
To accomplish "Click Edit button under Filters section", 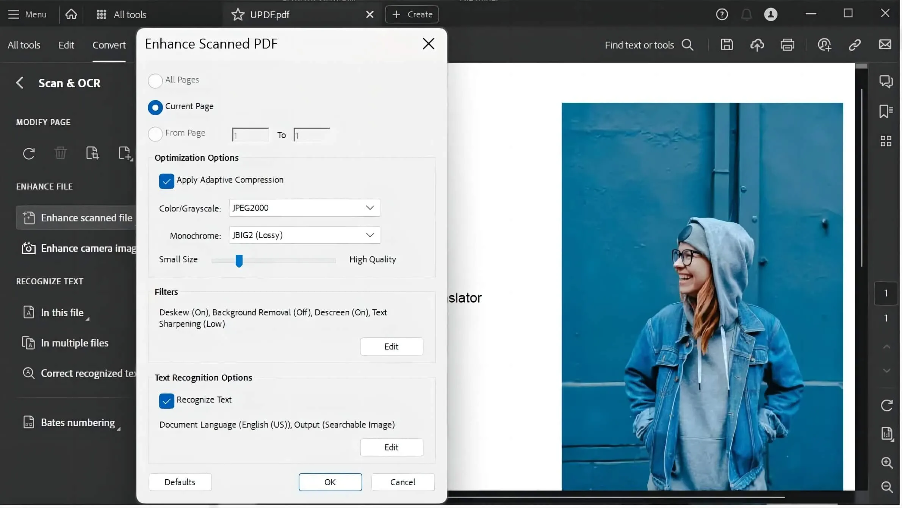I will click(391, 347).
